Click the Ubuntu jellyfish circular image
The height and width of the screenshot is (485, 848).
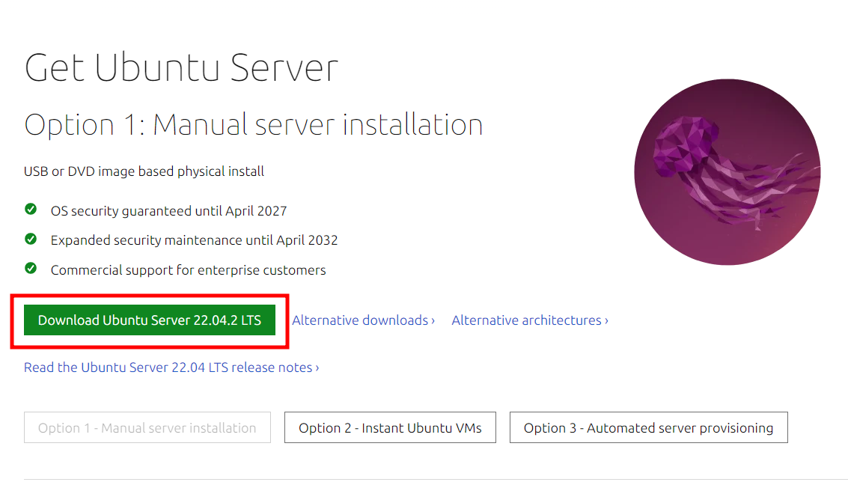coord(727,172)
